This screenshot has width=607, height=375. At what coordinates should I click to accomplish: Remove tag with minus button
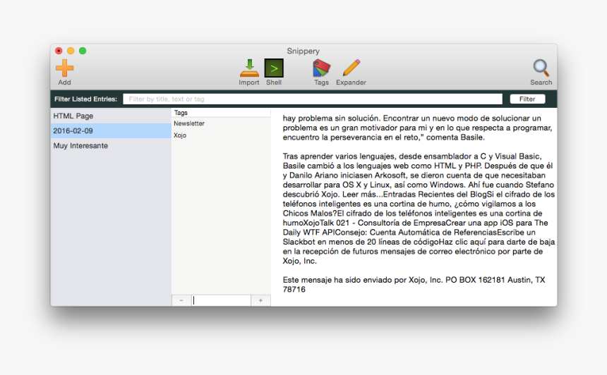(181, 300)
